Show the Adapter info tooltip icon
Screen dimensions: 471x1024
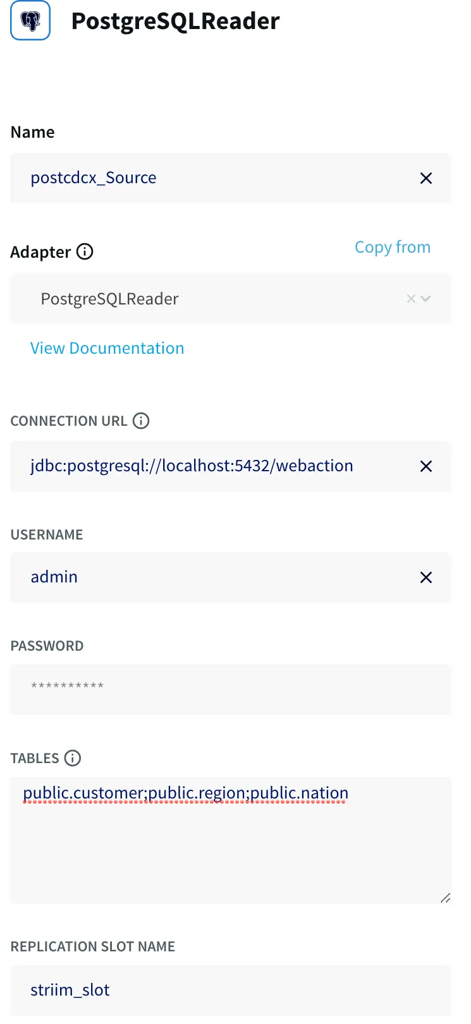(x=85, y=252)
